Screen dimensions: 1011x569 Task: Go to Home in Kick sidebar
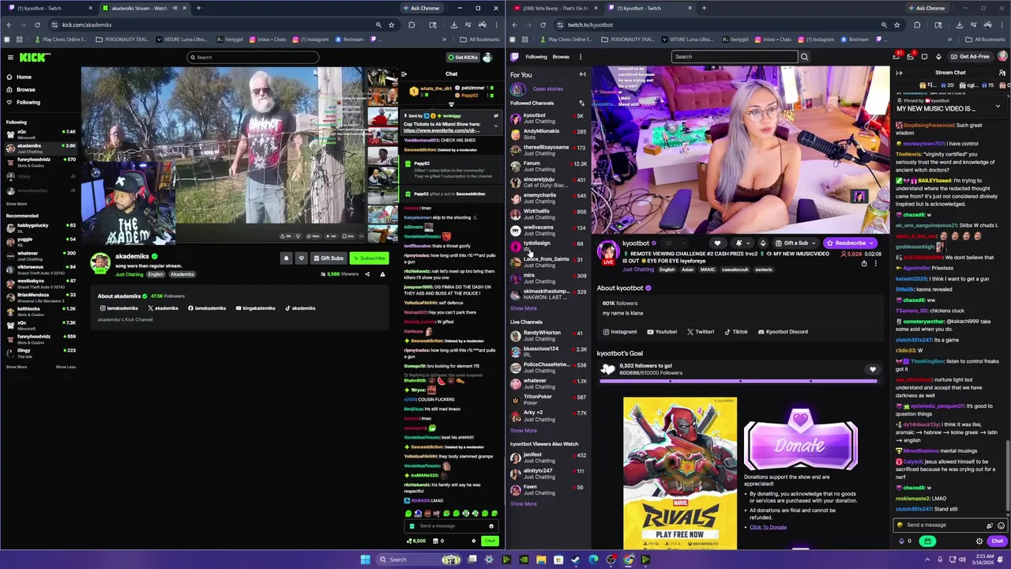[19, 77]
